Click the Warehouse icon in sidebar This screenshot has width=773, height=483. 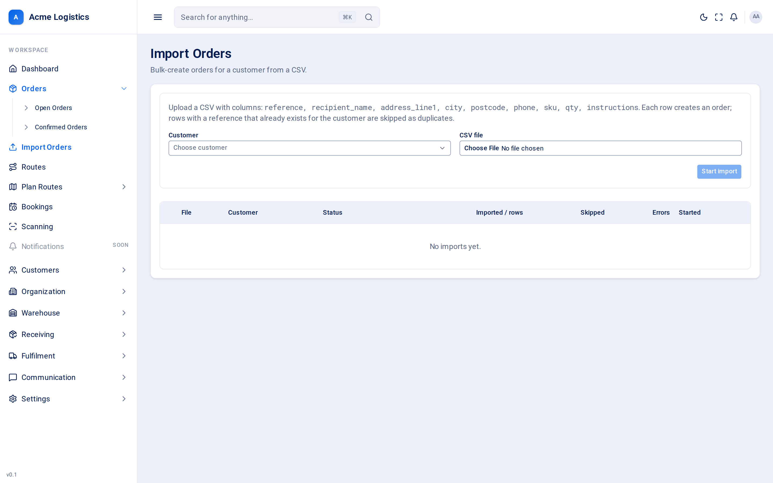(13, 313)
